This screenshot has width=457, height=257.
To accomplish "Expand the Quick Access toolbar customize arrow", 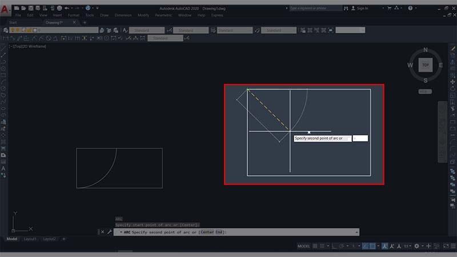I will [x=97, y=8].
